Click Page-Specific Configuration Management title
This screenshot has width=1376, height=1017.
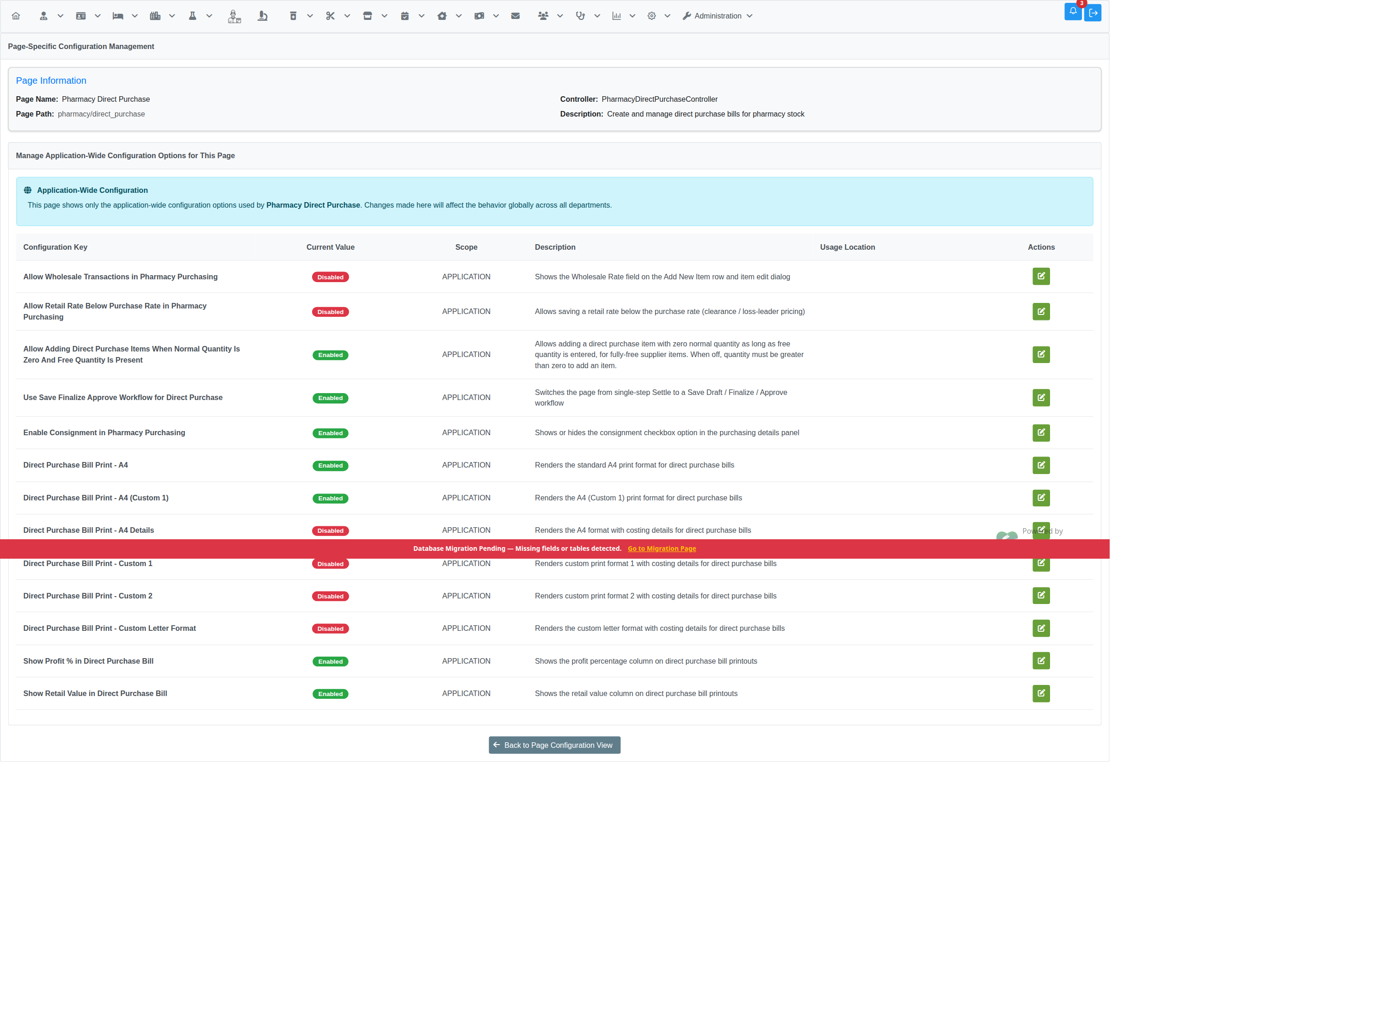(80, 47)
